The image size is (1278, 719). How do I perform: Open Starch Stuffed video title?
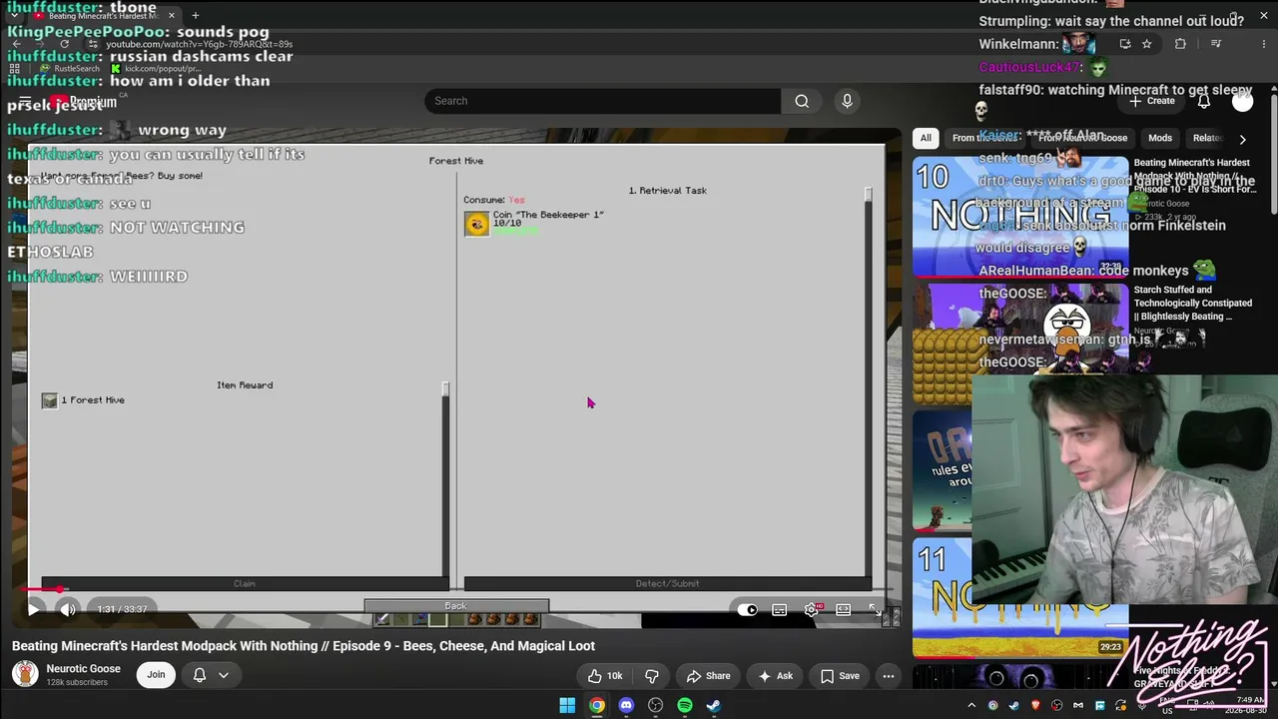[x=1193, y=303]
